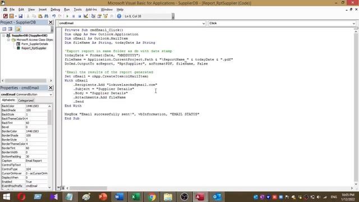Image resolution: width=359 pixels, height=202 pixels.
Task: Click the Toolbox toolbar icon
Action: pos(112,16)
